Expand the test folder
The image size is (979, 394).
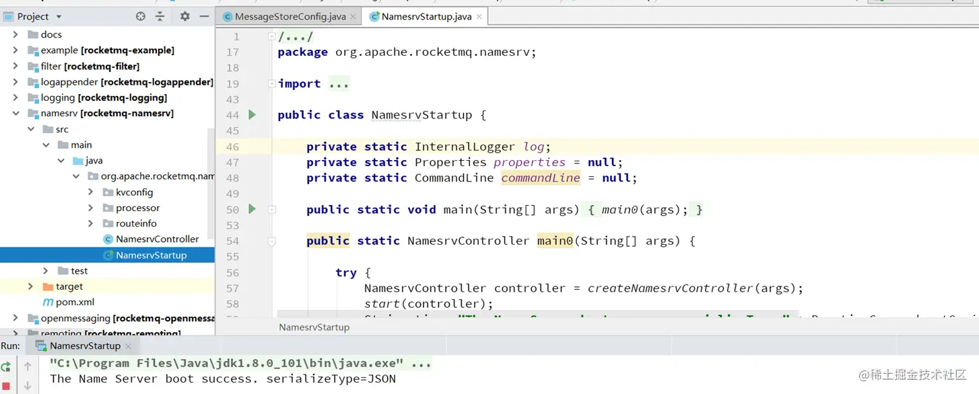pyautogui.click(x=46, y=271)
